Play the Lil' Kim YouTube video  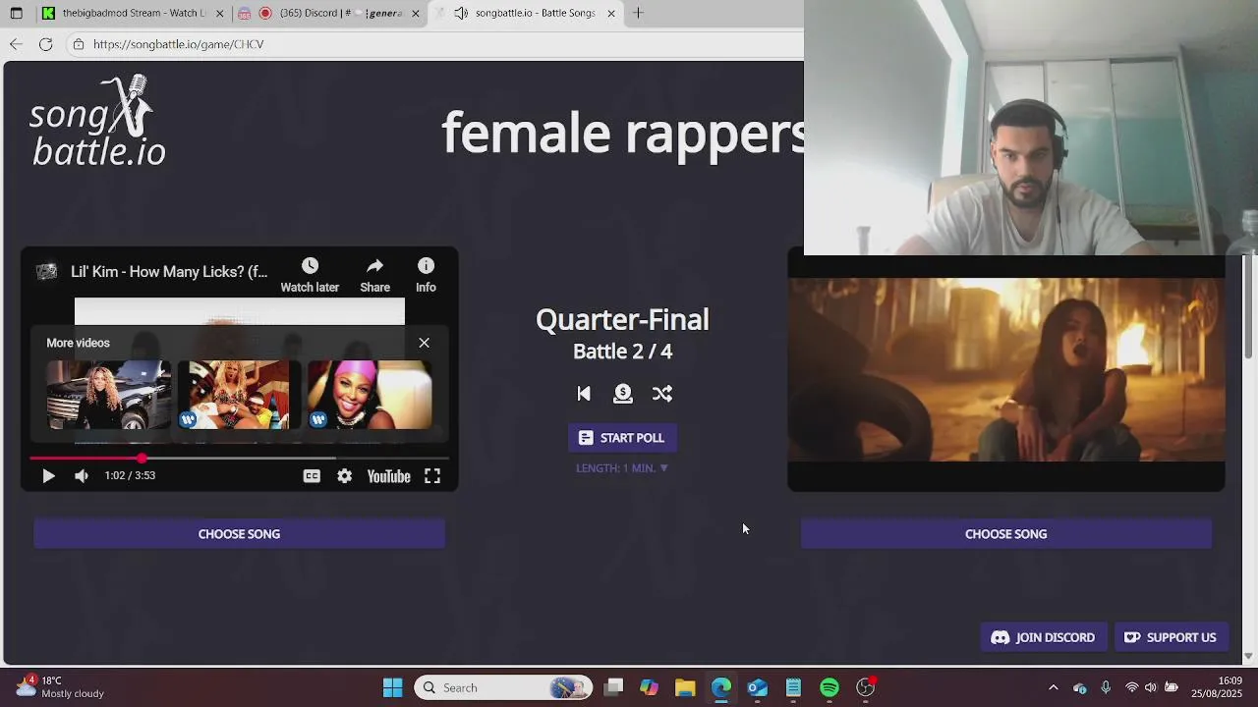tap(48, 476)
